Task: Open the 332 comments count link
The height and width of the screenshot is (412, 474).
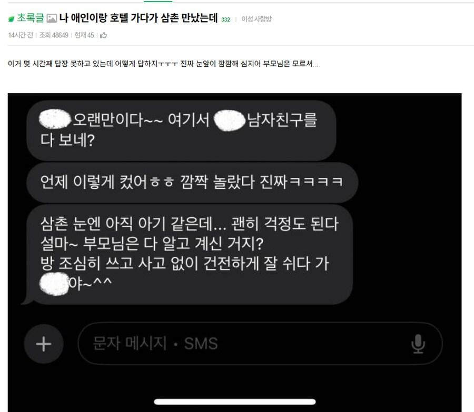Action: [225, 19]
